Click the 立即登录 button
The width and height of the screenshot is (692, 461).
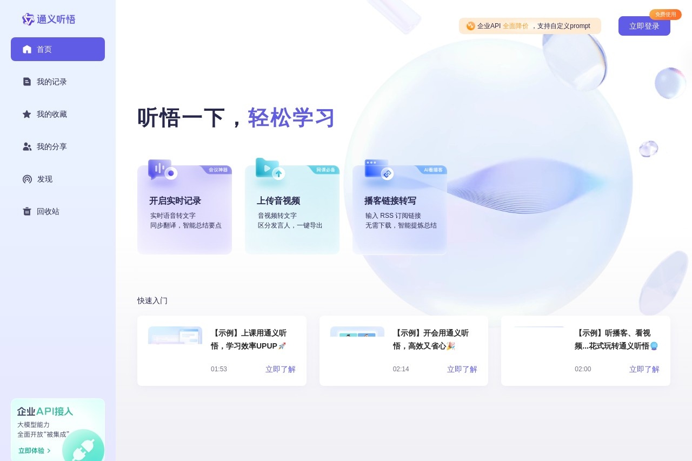tap(644, 25)
